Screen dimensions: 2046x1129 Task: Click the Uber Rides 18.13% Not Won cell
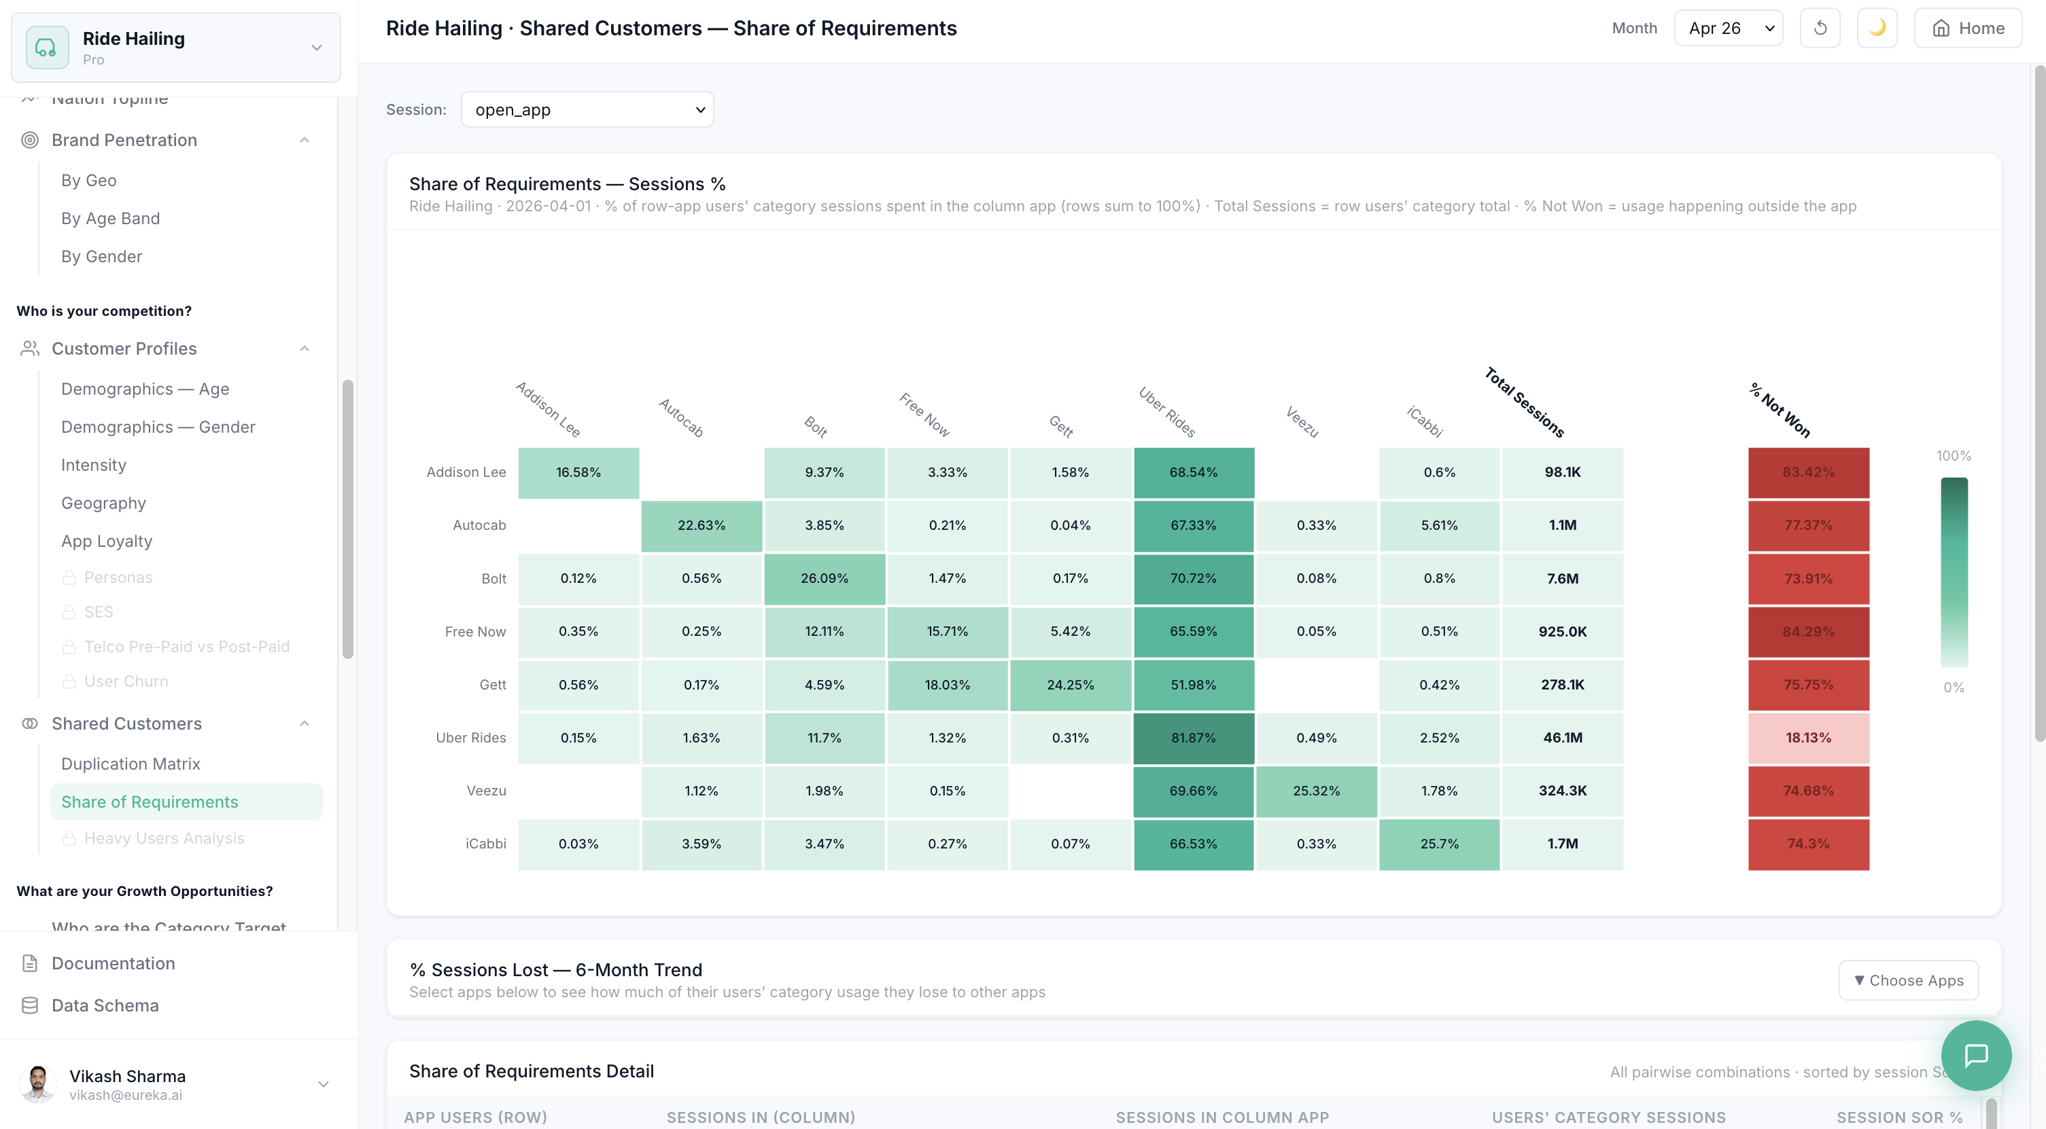1807,738
